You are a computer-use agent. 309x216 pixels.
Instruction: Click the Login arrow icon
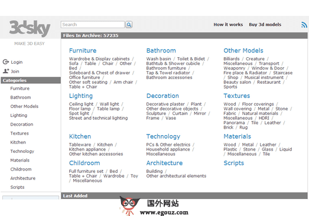tap(6, 62)
